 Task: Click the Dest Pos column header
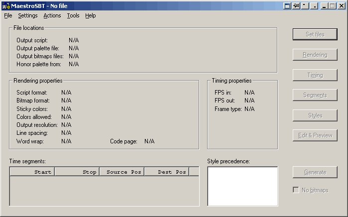coord(167,172)
